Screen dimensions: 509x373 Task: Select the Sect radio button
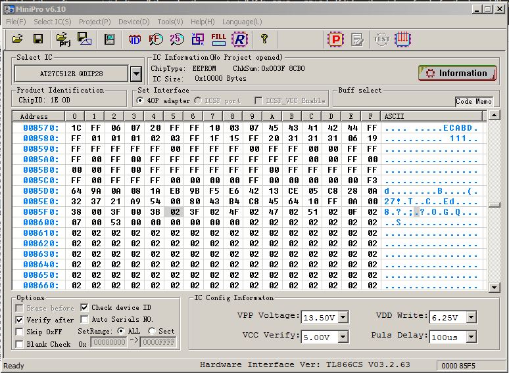pyautogui.click(x=152, y=332)
